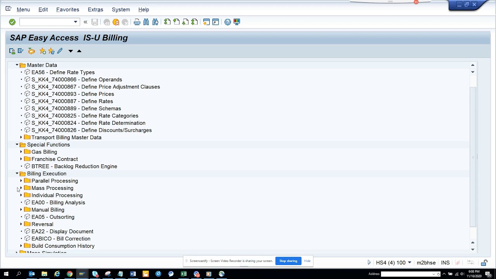Click the orange Exit up-arrow icon
Screen dimensions: 496x279
tap(116, 22)
